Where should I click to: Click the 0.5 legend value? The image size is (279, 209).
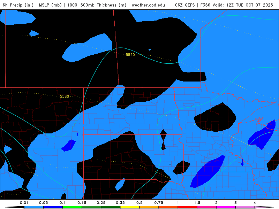(x=139, y=203)
